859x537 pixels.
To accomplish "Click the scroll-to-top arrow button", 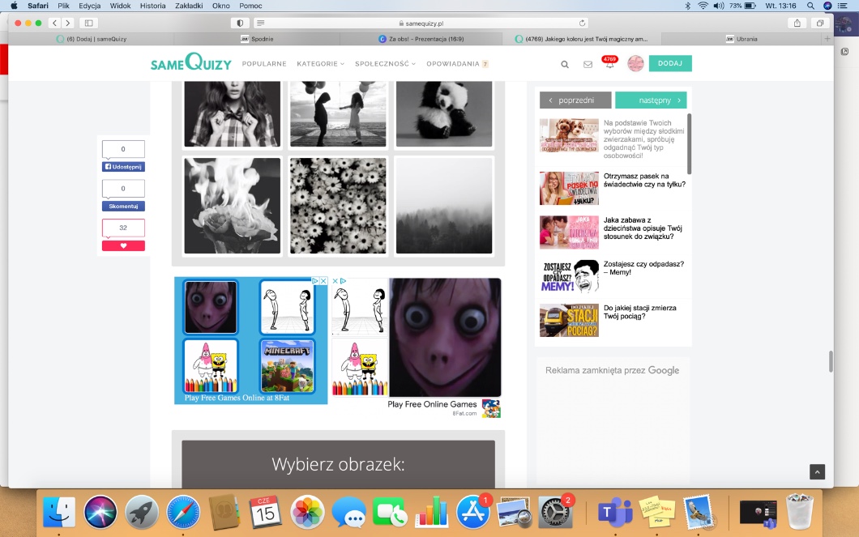I will (817, 472).
